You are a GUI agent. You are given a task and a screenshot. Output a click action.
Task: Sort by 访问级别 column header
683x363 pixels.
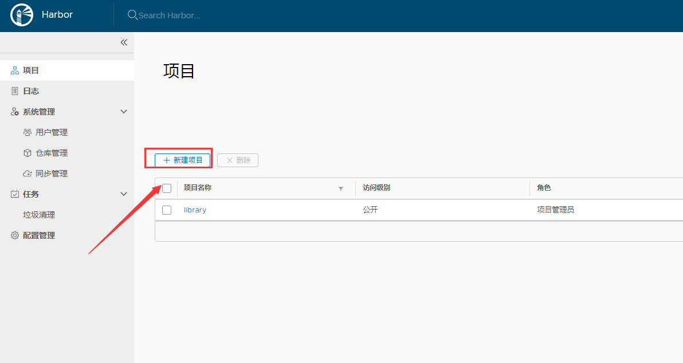(376, 188)
